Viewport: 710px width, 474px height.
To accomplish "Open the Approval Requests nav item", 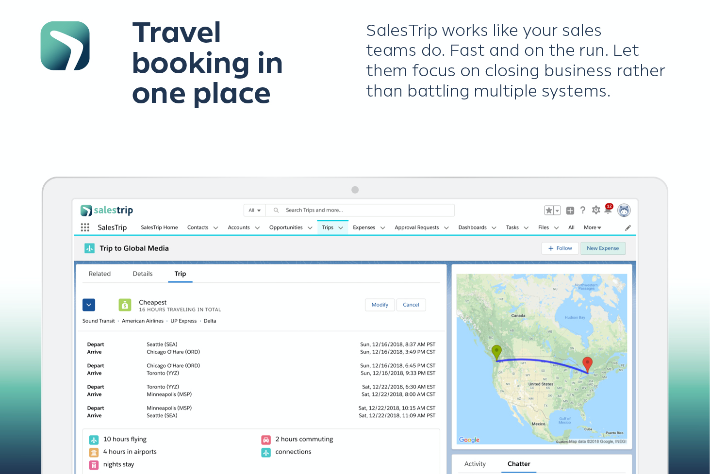I will (x=417, y=228).
